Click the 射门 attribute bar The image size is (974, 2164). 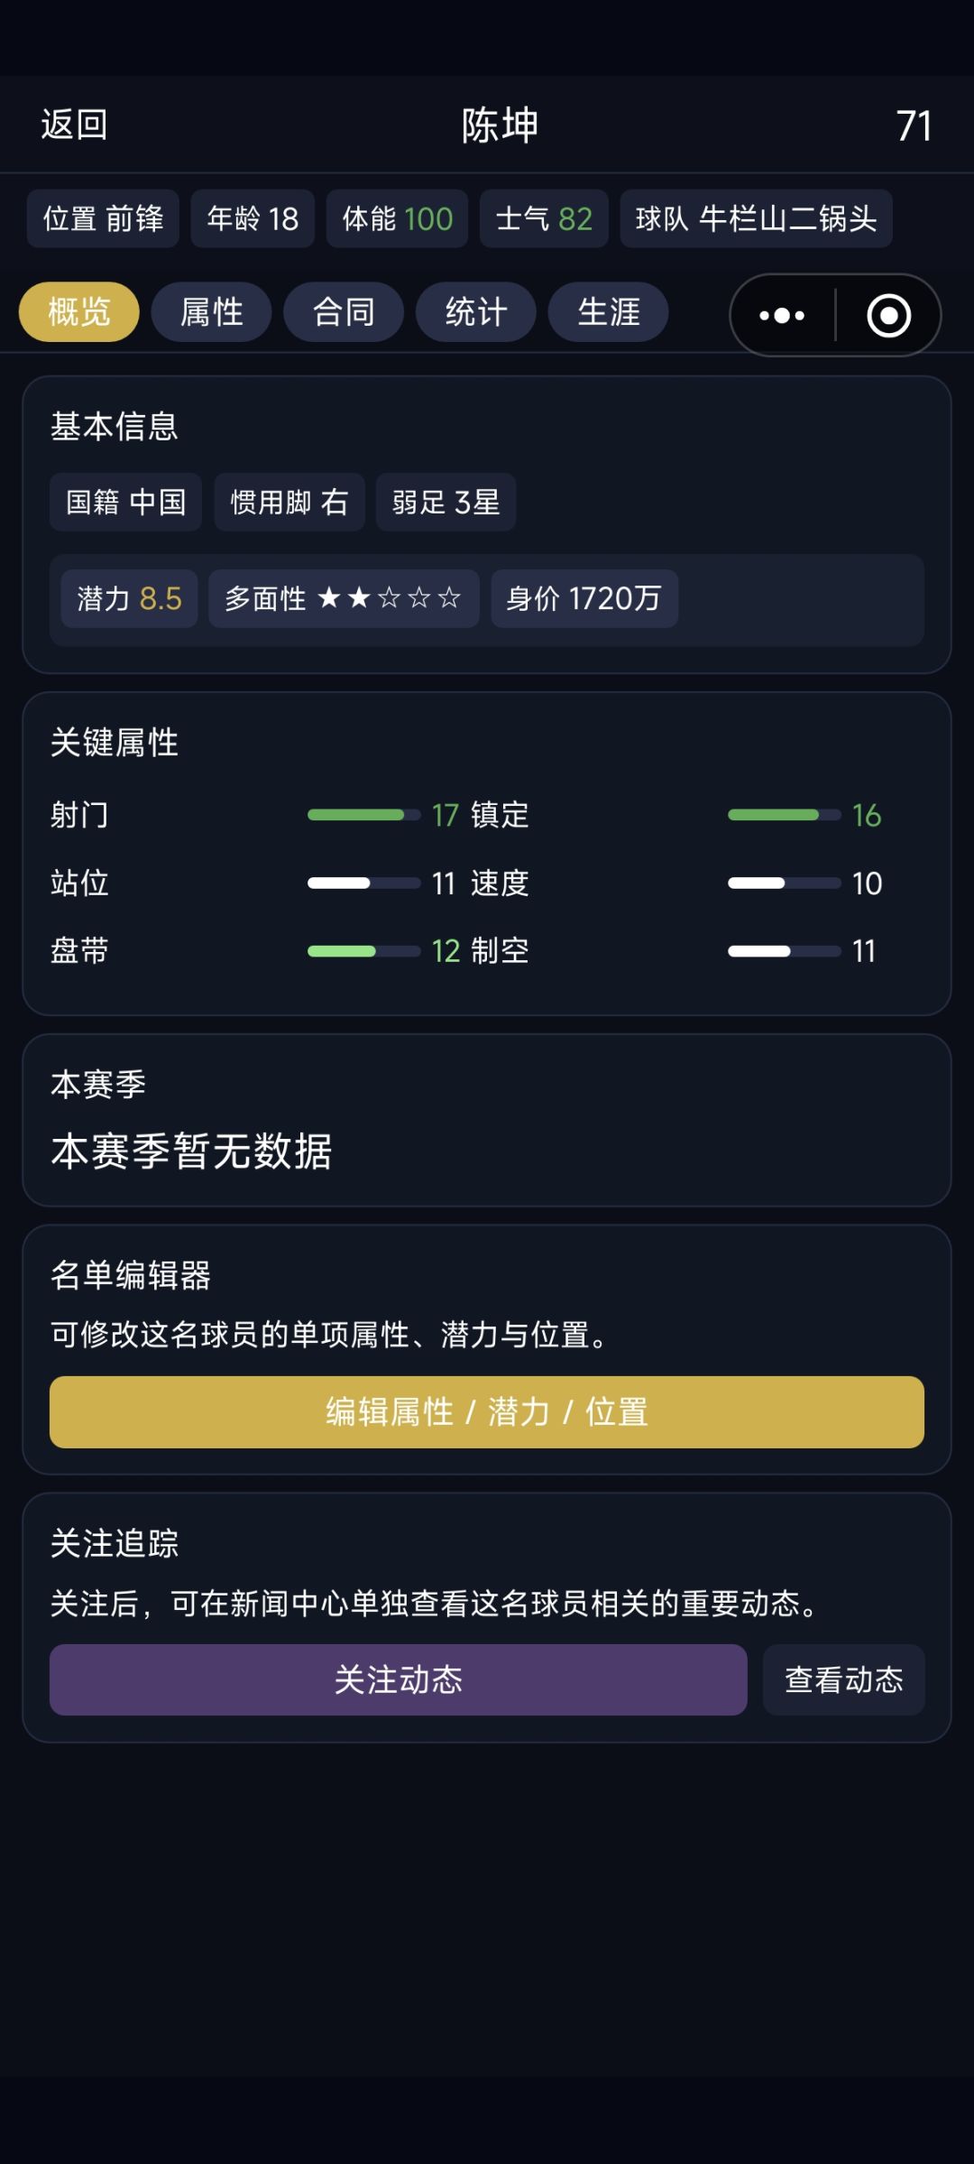coord(363,815)
